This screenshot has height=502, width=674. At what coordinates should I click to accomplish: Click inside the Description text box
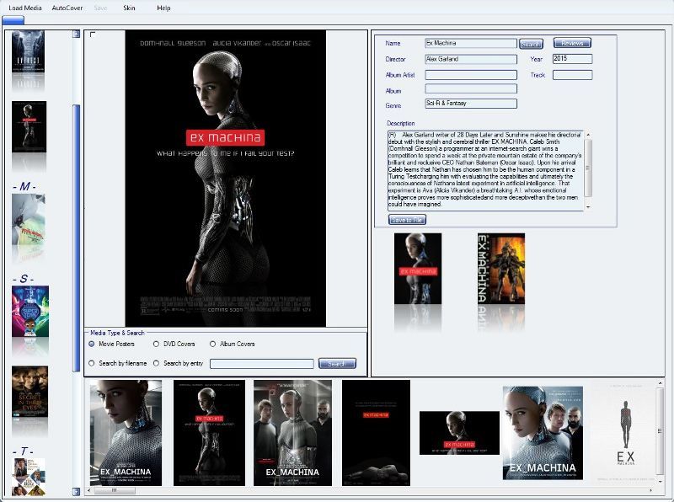[486, 171]
